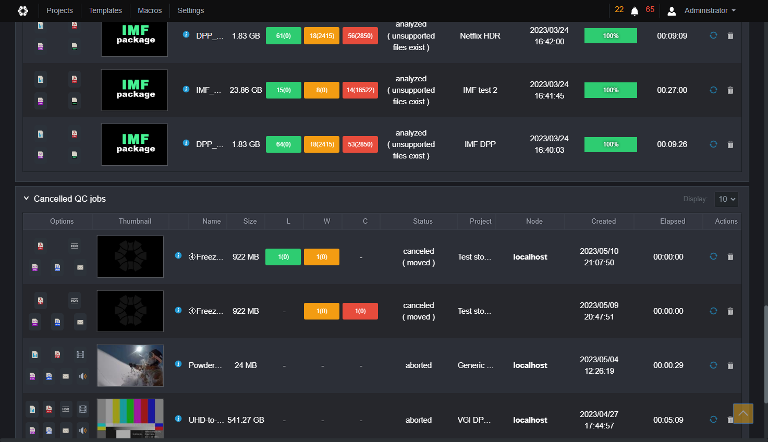Restart the Netflix HDR job
The width and height of the screenshot is (768, 442).
point(713,35)
